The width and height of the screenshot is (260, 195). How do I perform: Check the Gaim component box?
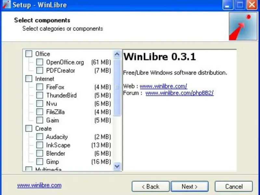pyautogui.click(x=40, y=120)
